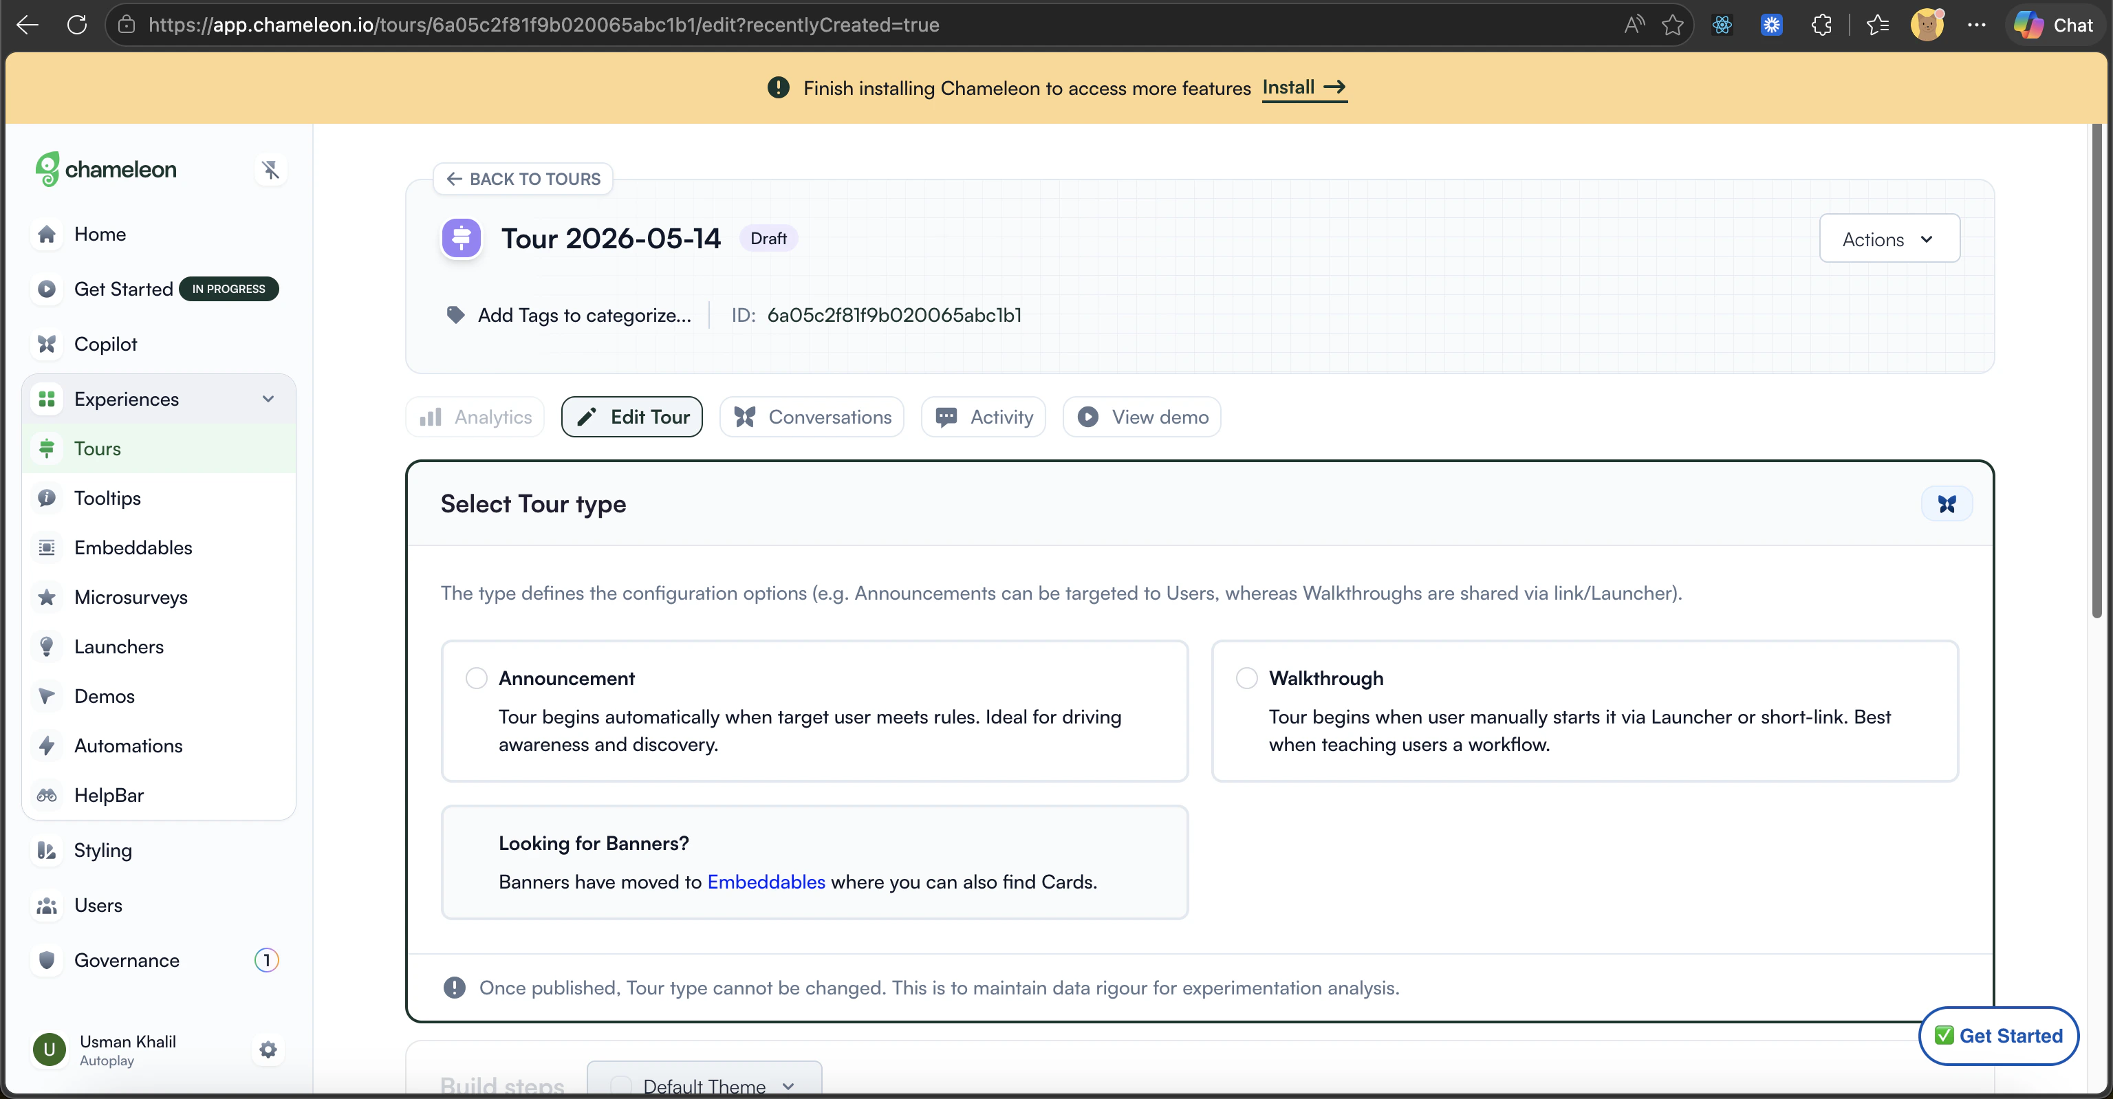Click the Copilot butterfly icon in Select Tour type
The image size is (2113, 1099).
click(1947, 503)
